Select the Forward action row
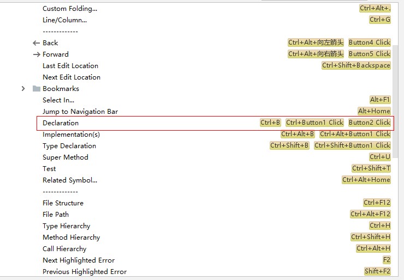Image resolution: width=404 pixels, height=280 pixels. [55, 54]
